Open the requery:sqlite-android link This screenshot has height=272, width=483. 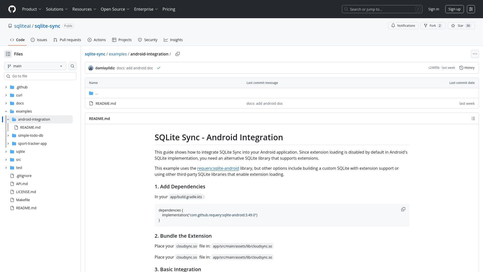(x=218, y=168)
